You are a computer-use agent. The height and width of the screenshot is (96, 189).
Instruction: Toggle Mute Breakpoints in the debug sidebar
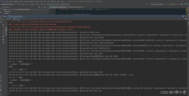(x=3, y=33)
